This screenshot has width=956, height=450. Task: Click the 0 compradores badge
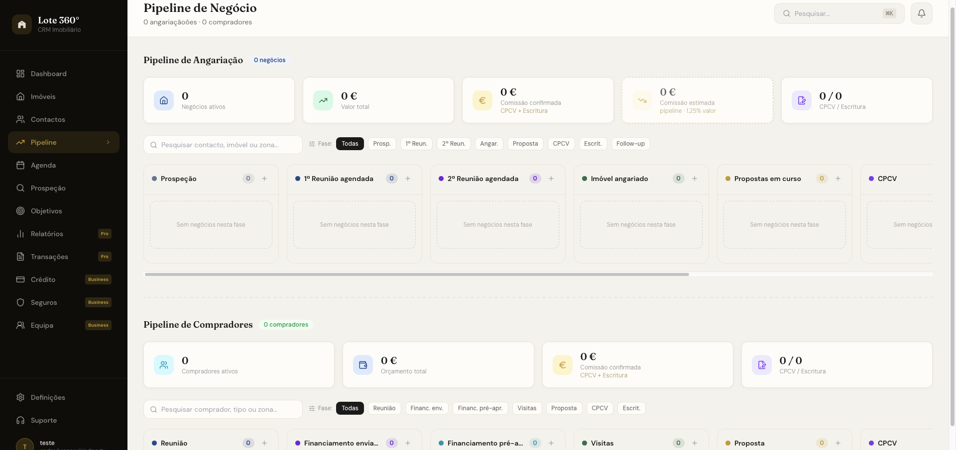click(x=286, y=325)
